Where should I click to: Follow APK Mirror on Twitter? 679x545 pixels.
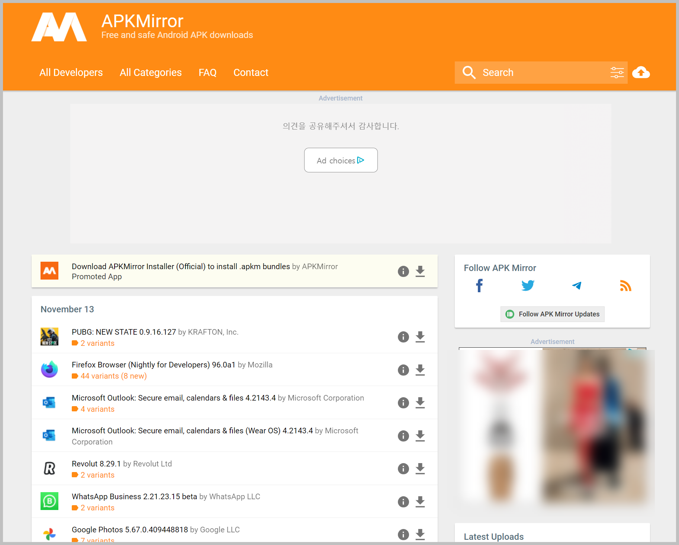coord(528,286)
